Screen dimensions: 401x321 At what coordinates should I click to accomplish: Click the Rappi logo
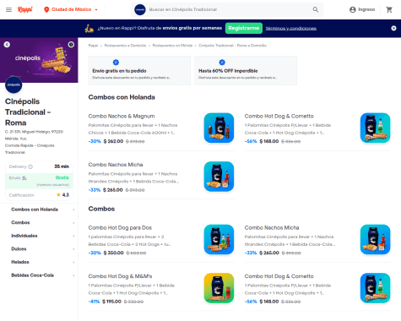coord(25,9)
